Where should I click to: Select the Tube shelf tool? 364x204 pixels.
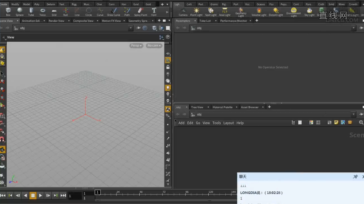[31, 12]
